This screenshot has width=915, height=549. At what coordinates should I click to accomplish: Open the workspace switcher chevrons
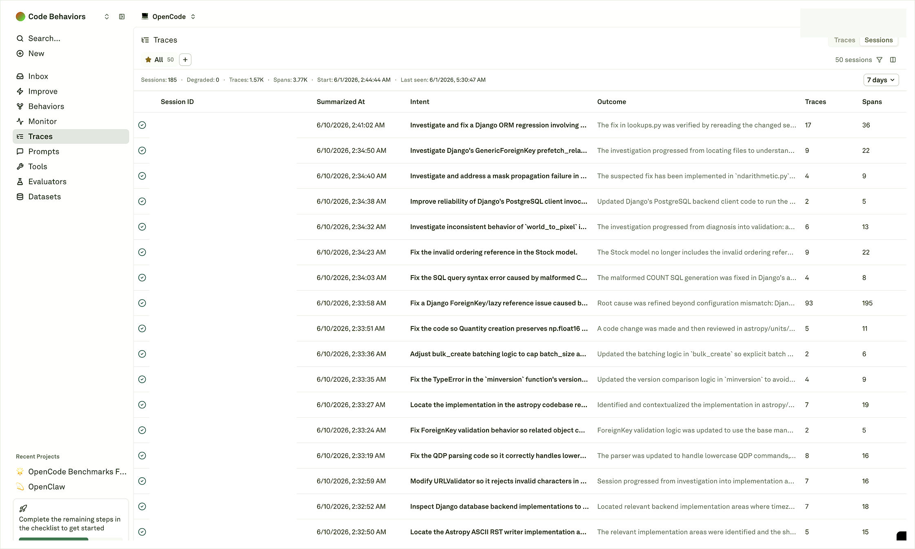[107, 17]
